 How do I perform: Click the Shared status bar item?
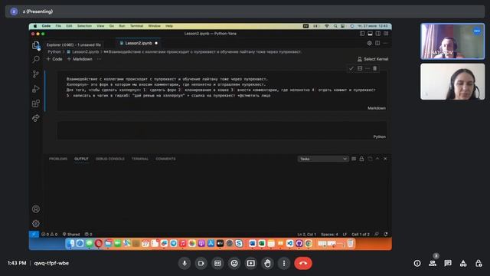[71, 234]
